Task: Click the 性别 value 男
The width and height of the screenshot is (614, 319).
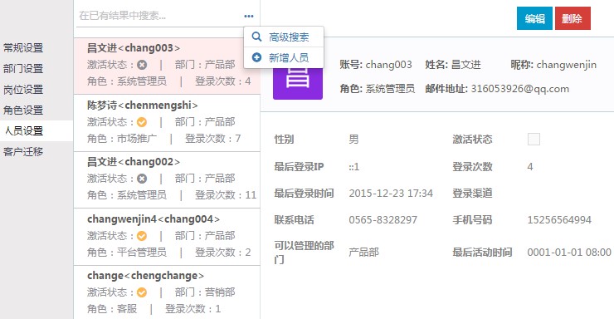Action: click(x=353, y=139)
